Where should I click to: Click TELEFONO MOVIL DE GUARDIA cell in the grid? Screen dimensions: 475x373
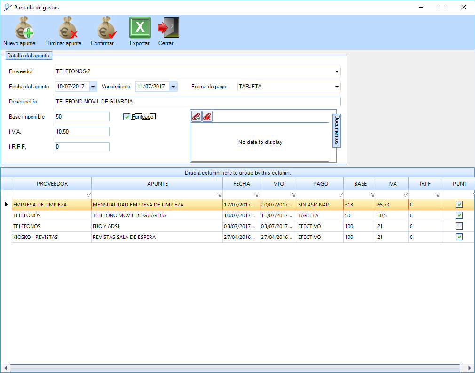pyautogui.click(x=157, y=215)
